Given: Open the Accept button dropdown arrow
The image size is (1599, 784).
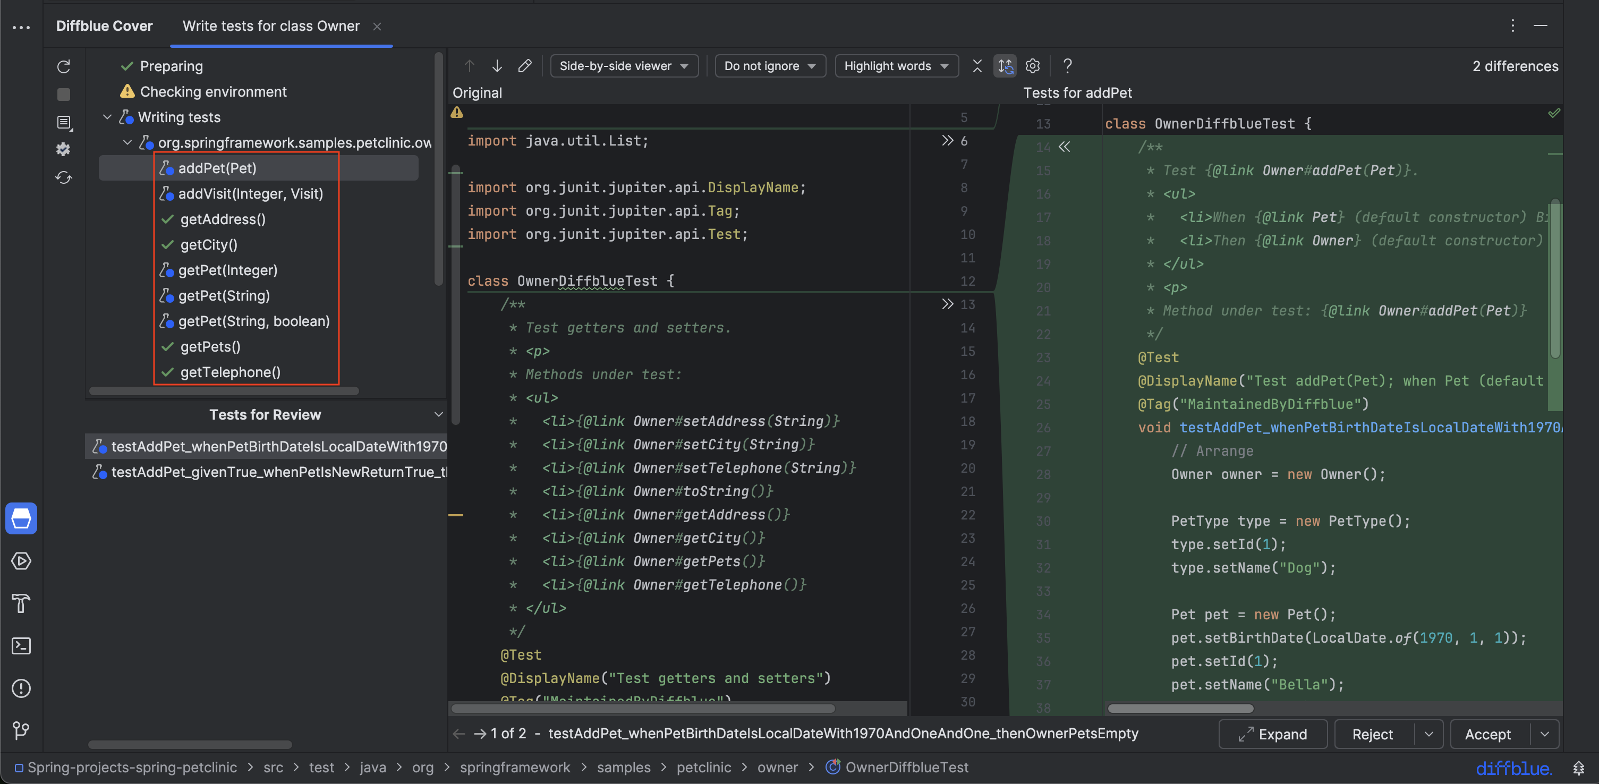Looking at the screenshot, I should point(1544,735).
